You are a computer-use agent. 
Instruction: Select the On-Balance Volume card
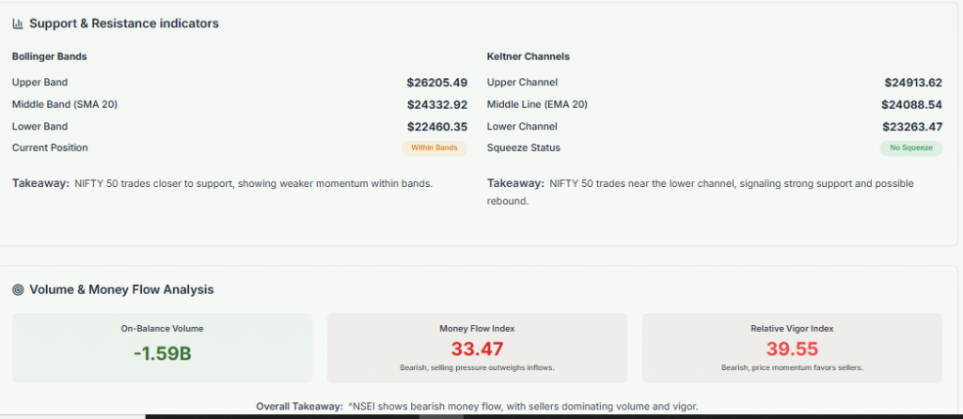[162, 347]
